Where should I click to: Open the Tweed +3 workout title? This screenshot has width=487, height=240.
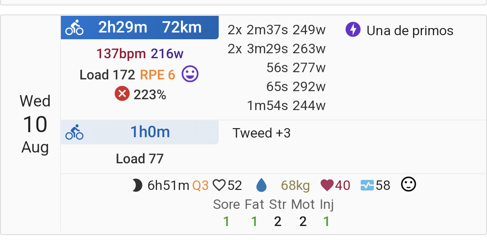(262, 133)
